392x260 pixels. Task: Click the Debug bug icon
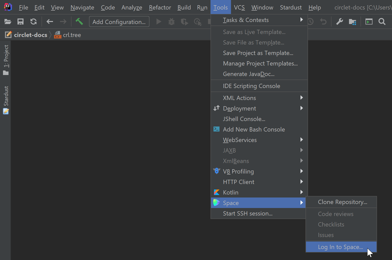(171, 22)
